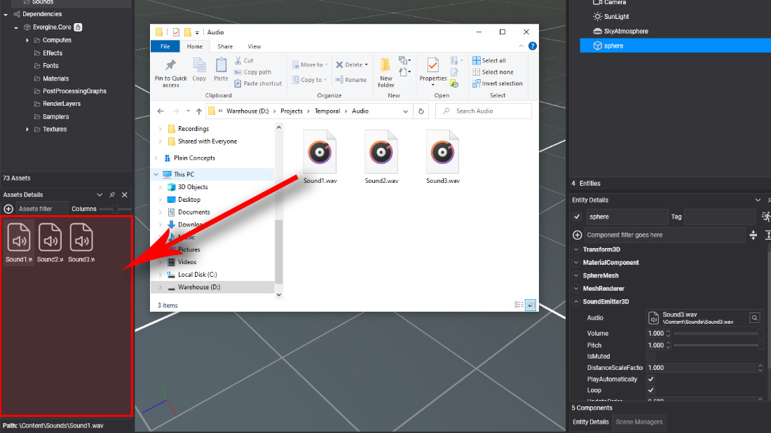Click the add component plus icon

pos(577,235)
